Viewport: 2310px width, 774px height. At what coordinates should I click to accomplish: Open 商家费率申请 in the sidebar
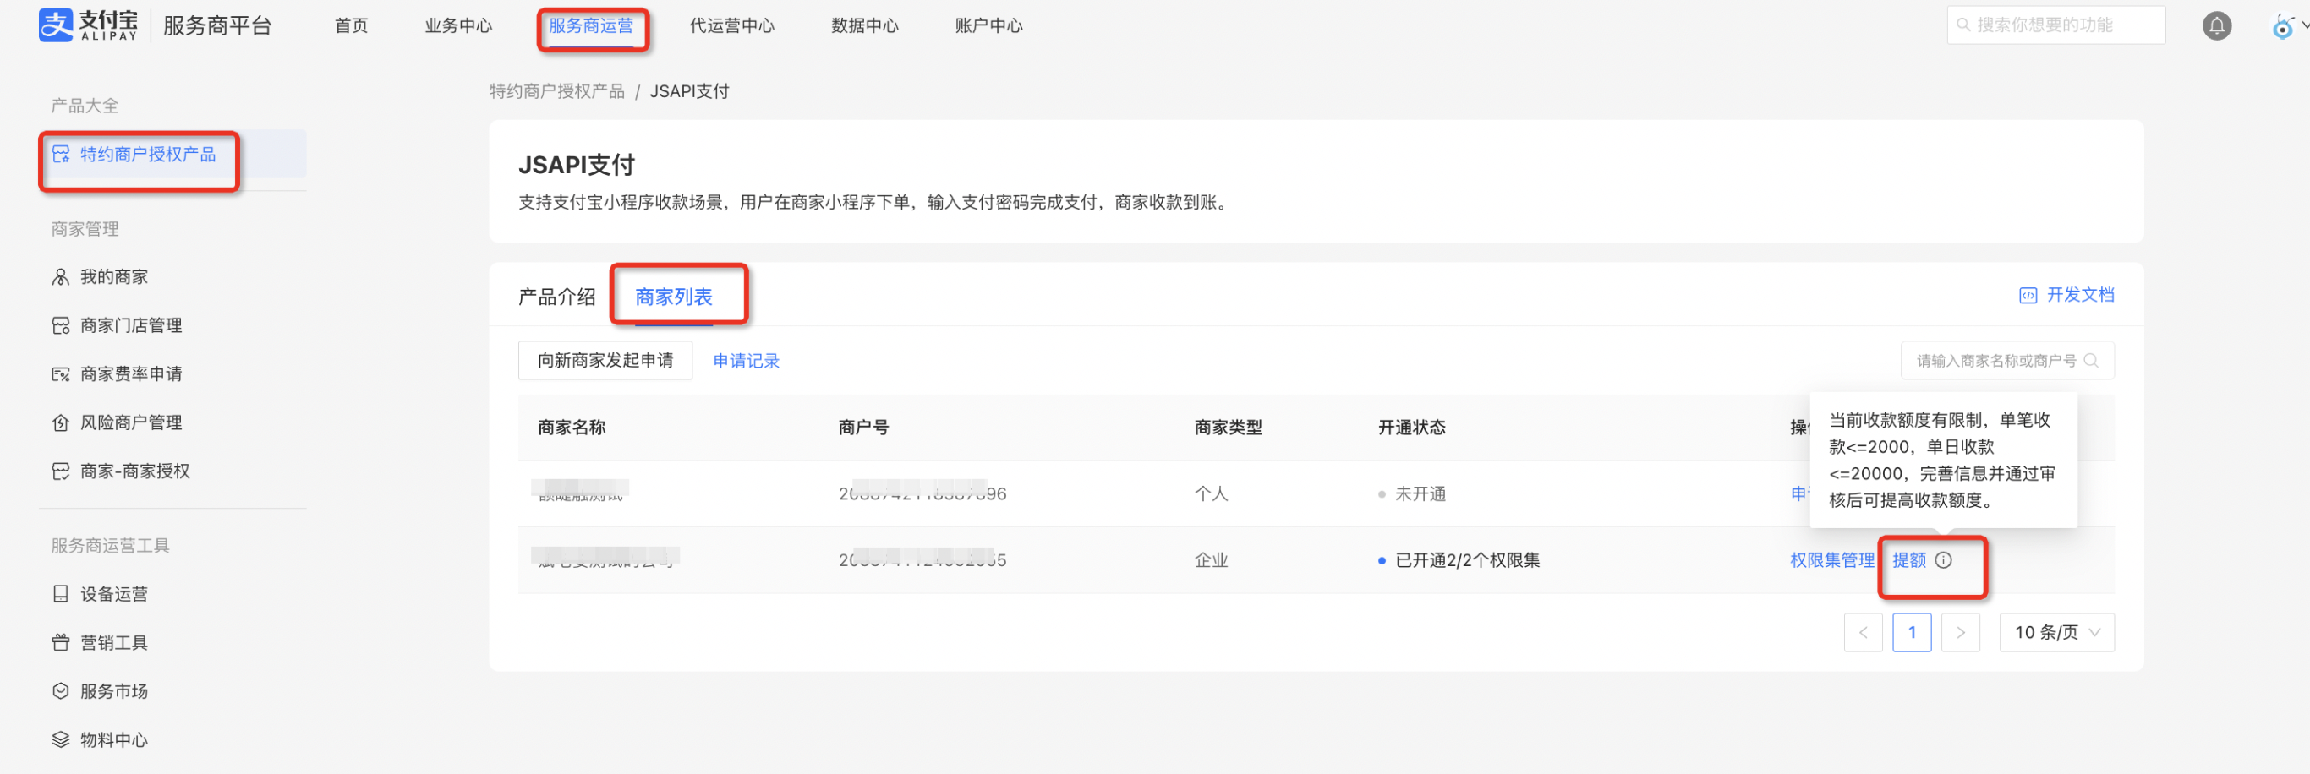131,373
